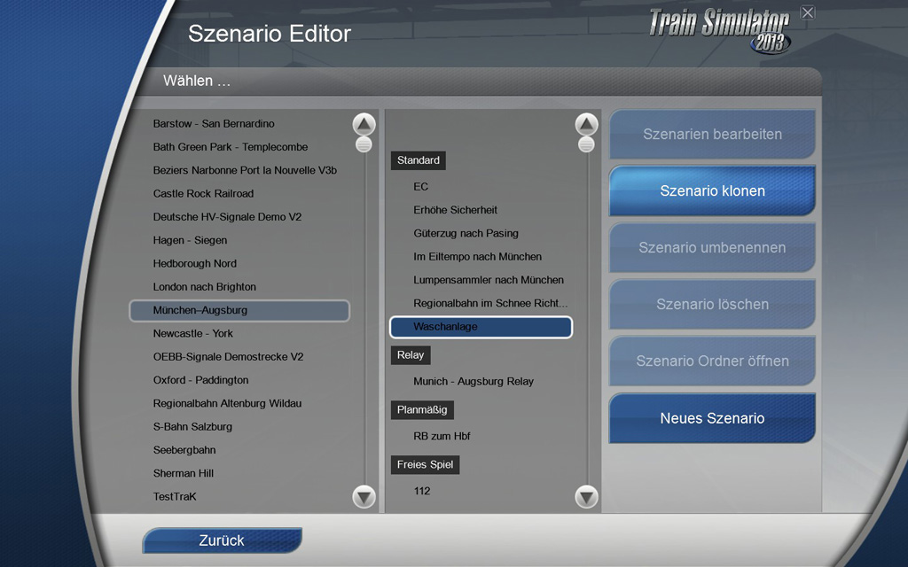Select Im Eiltempo nach München scenario
The image size is (908, 567).
477,256
